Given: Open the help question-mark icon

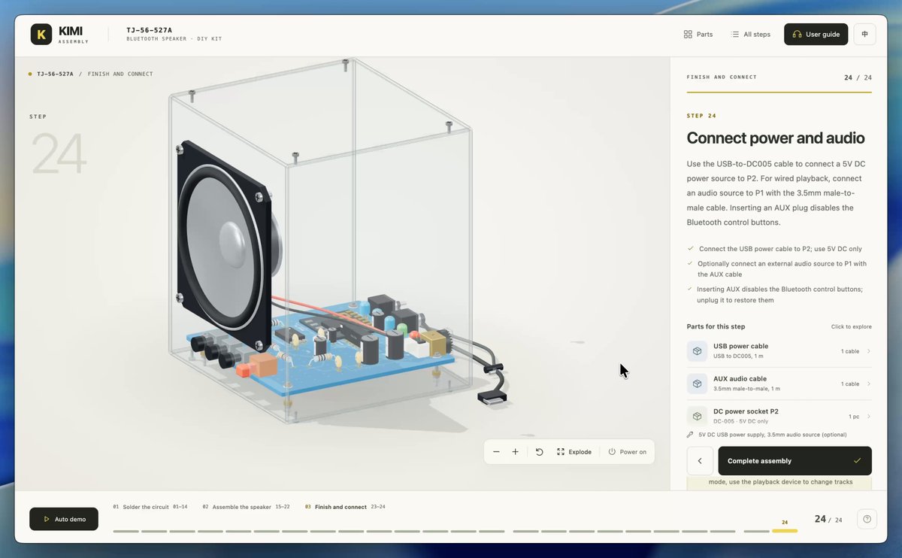Looking at the screenshot, I should pos(867,519).
